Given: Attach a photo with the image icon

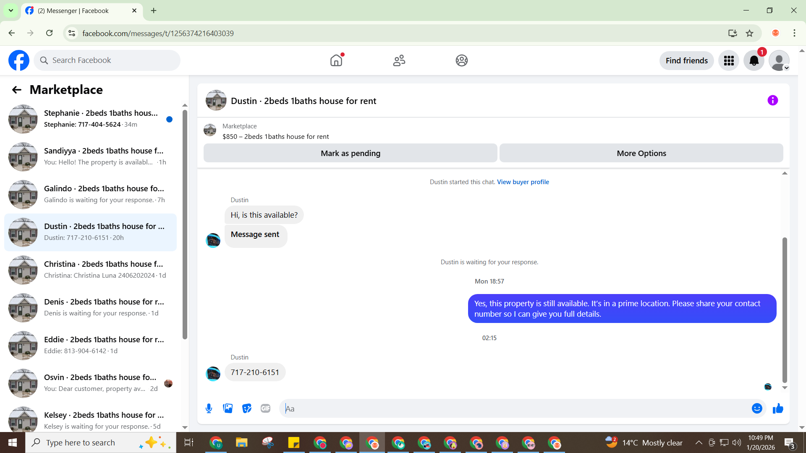Looking at the screenshot, I should (x=228, y=409).
